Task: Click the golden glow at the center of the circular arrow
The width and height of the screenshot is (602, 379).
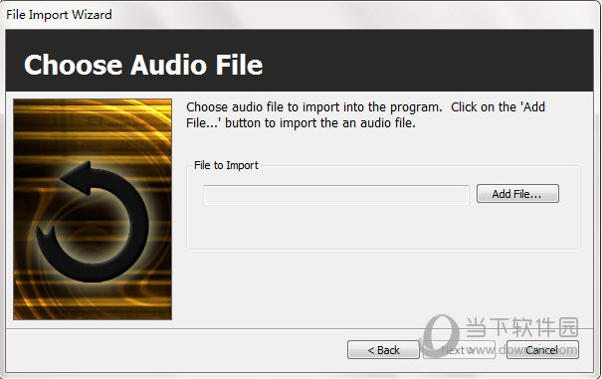Action: (x=95, y=225)
